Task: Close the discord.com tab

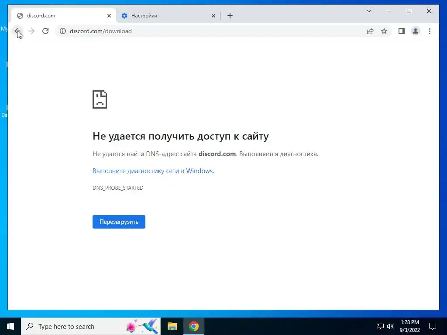Action: click(x=109, y=16)
